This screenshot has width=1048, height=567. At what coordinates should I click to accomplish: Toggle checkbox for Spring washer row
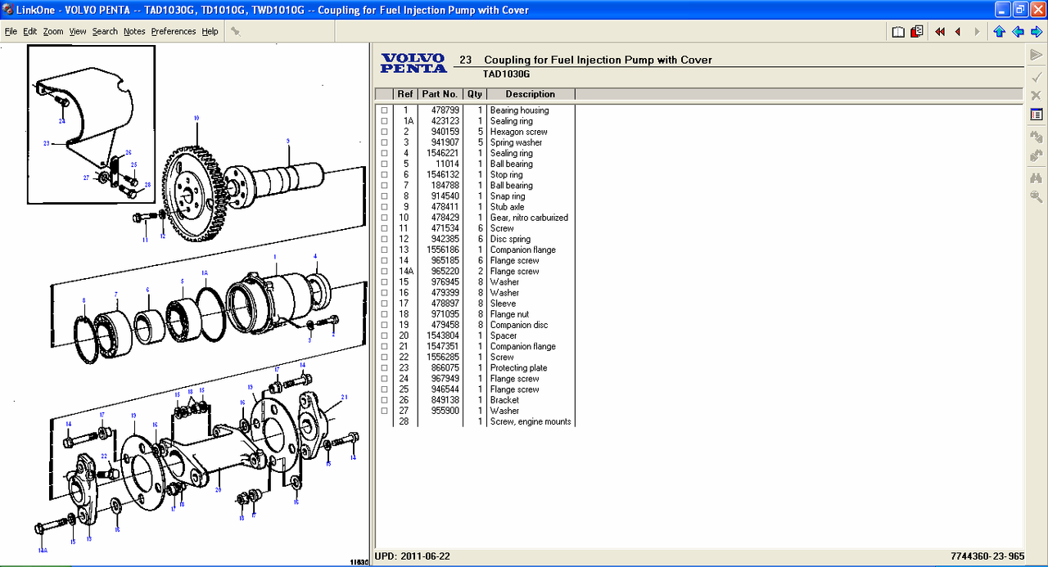tap(384, 142)
